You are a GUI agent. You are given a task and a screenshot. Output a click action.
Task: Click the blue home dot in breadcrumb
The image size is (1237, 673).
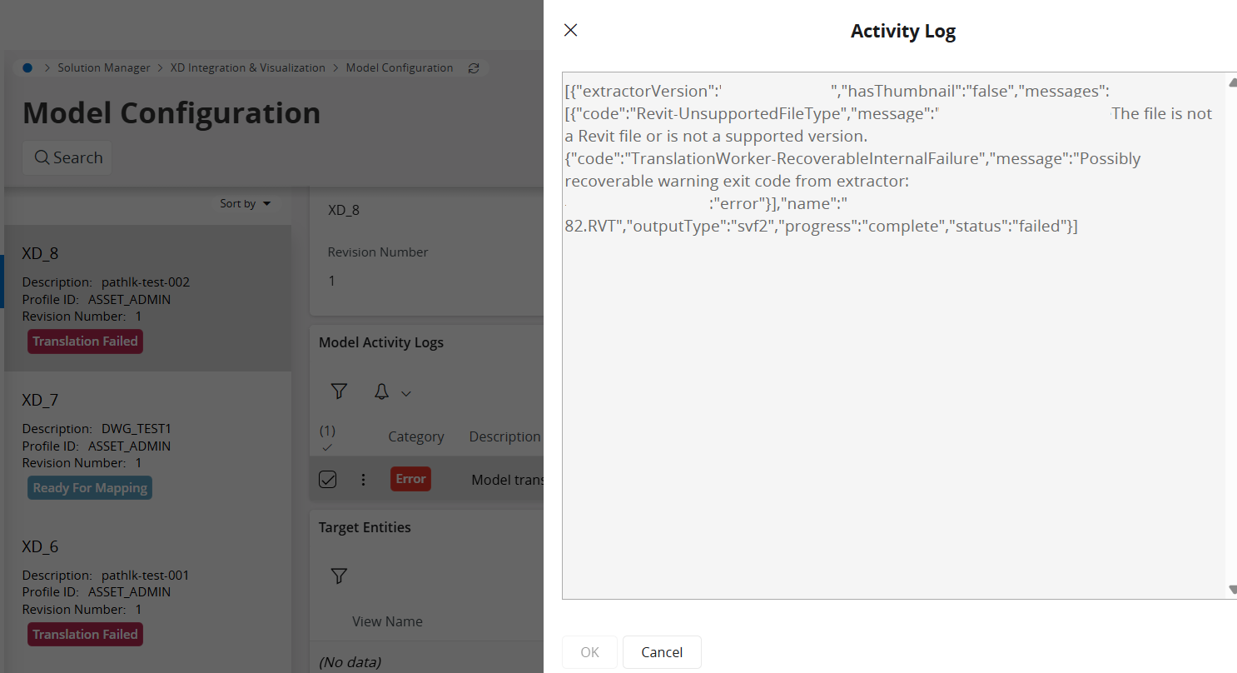click(x=27, y=68)
